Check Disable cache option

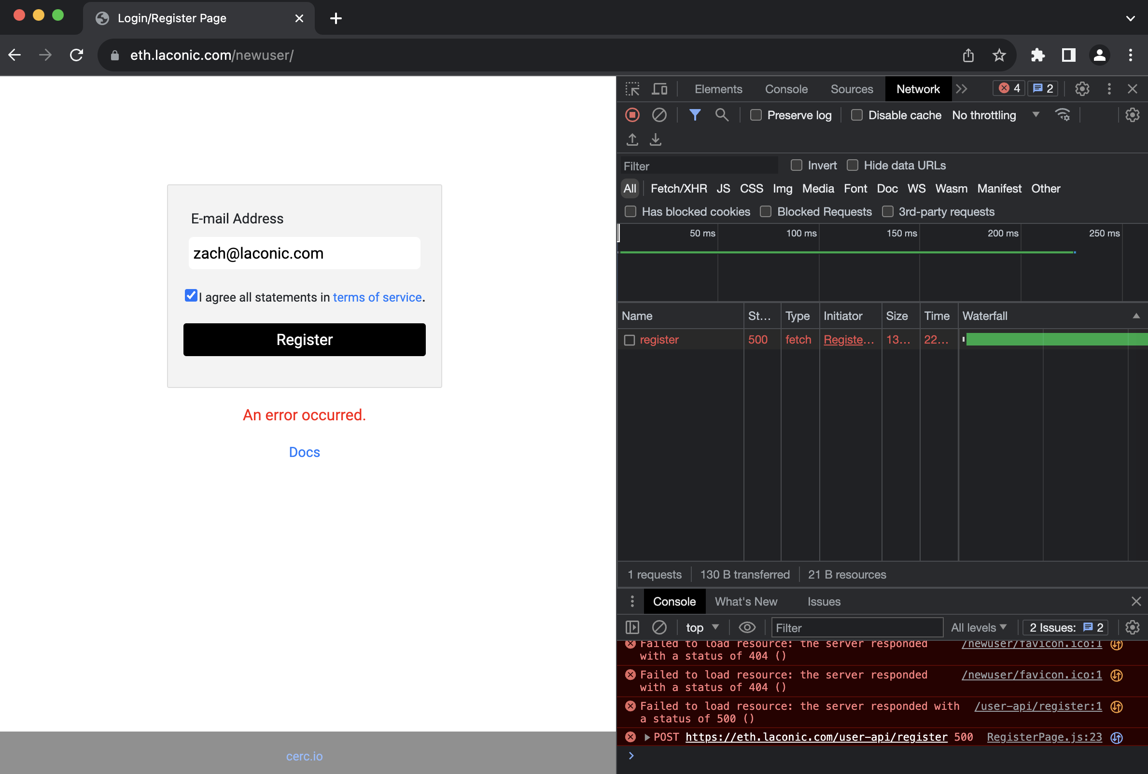point(857,115)
